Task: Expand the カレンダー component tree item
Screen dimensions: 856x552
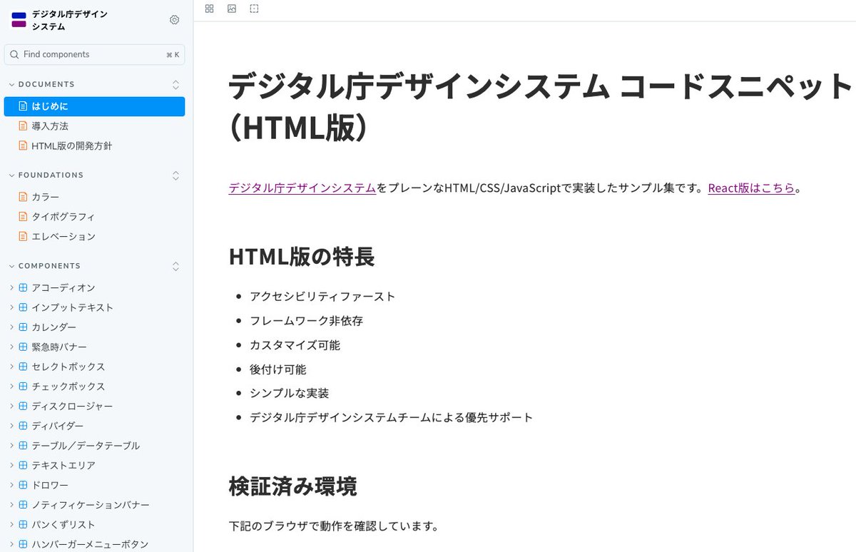Action: (x=12, y=327)
